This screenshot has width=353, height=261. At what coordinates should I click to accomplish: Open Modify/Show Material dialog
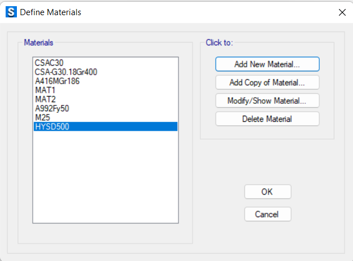[x=267, y=100]
